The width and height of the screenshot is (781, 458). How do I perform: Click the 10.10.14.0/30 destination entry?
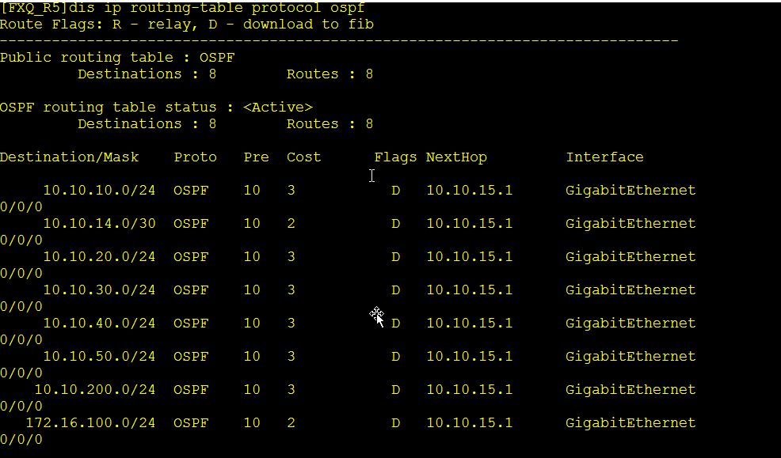click(x=100, y=224)
